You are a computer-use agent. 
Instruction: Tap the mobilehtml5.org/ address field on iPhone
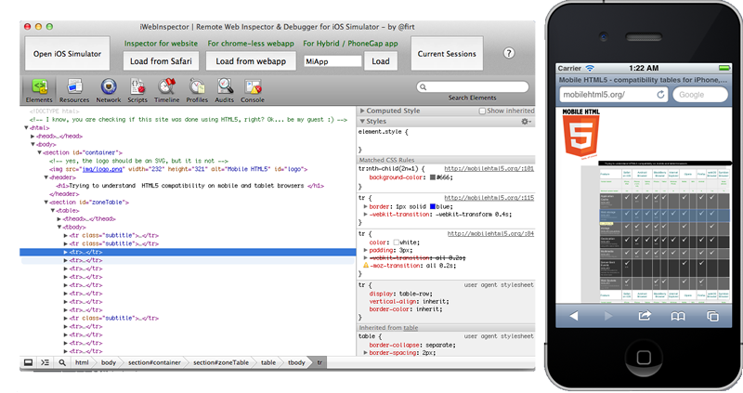[x=614, y=95]
